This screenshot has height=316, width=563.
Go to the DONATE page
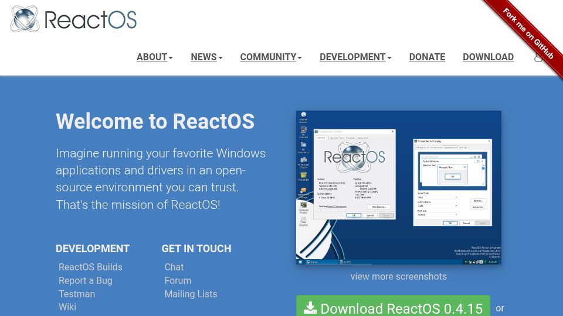428,57
